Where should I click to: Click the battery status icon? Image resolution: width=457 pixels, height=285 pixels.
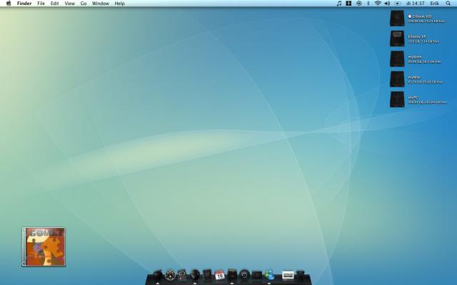point(398,3)
